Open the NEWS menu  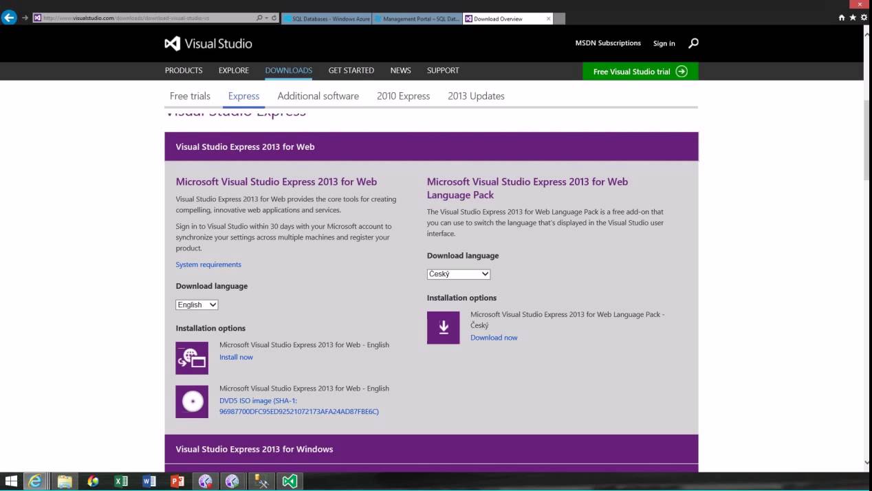pyautogui.click(x=401, y=70)
